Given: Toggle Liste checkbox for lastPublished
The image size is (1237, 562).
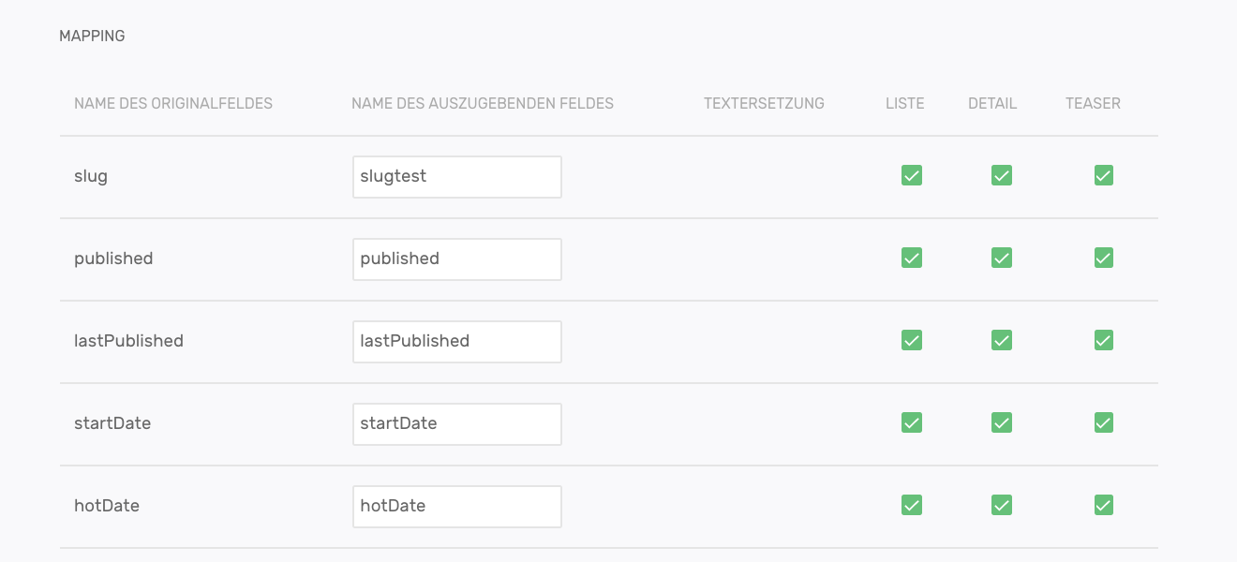Looking at the screenshot, I should [911, 340].
